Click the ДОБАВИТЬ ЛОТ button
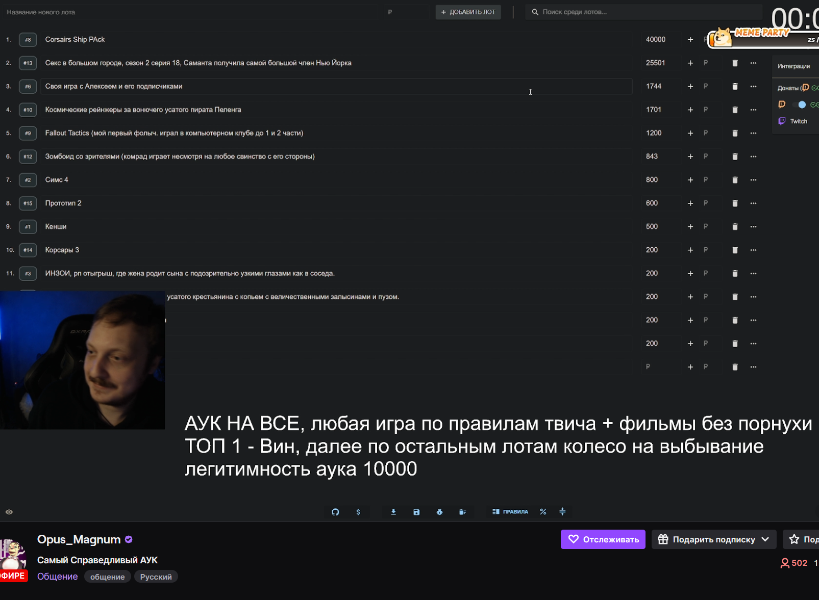 click(x=468, y=12)
